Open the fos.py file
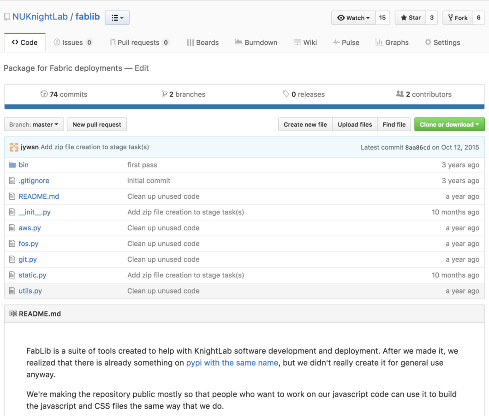Screen dimensions: 489x416 click(x=29, y=244)
